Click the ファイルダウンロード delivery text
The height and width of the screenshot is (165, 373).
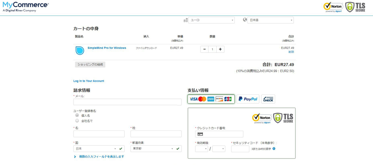tap(146, 48)
